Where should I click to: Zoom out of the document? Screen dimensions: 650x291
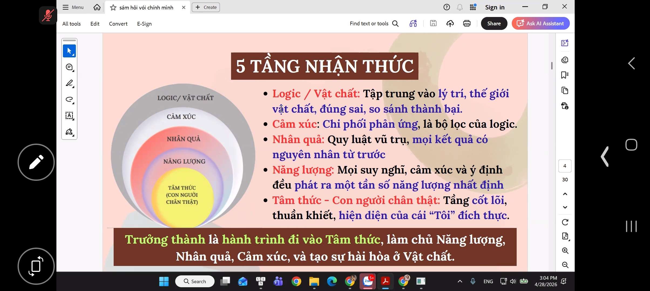[x=565, y=265]
